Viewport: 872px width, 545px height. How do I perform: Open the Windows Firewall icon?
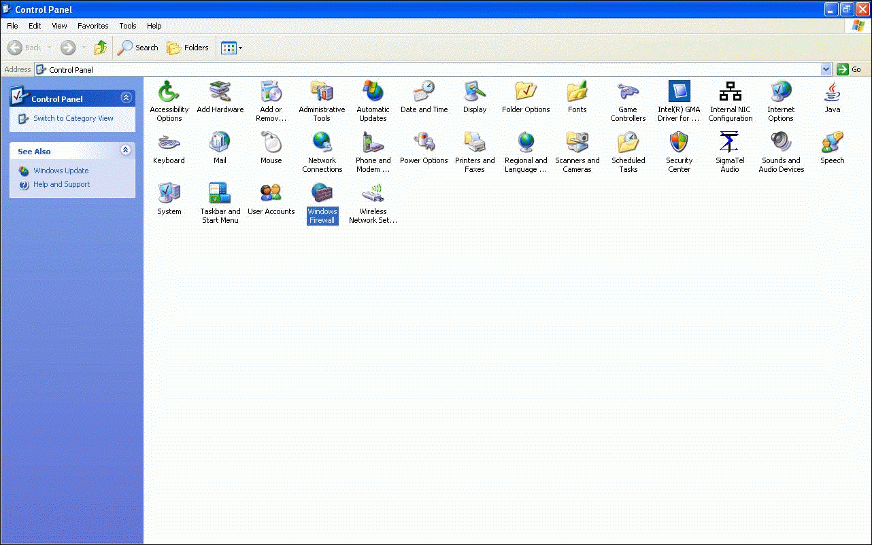coord(322,194)
